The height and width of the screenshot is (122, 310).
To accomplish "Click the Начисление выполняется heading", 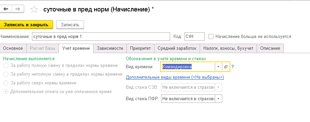I will tap(29, 58).
